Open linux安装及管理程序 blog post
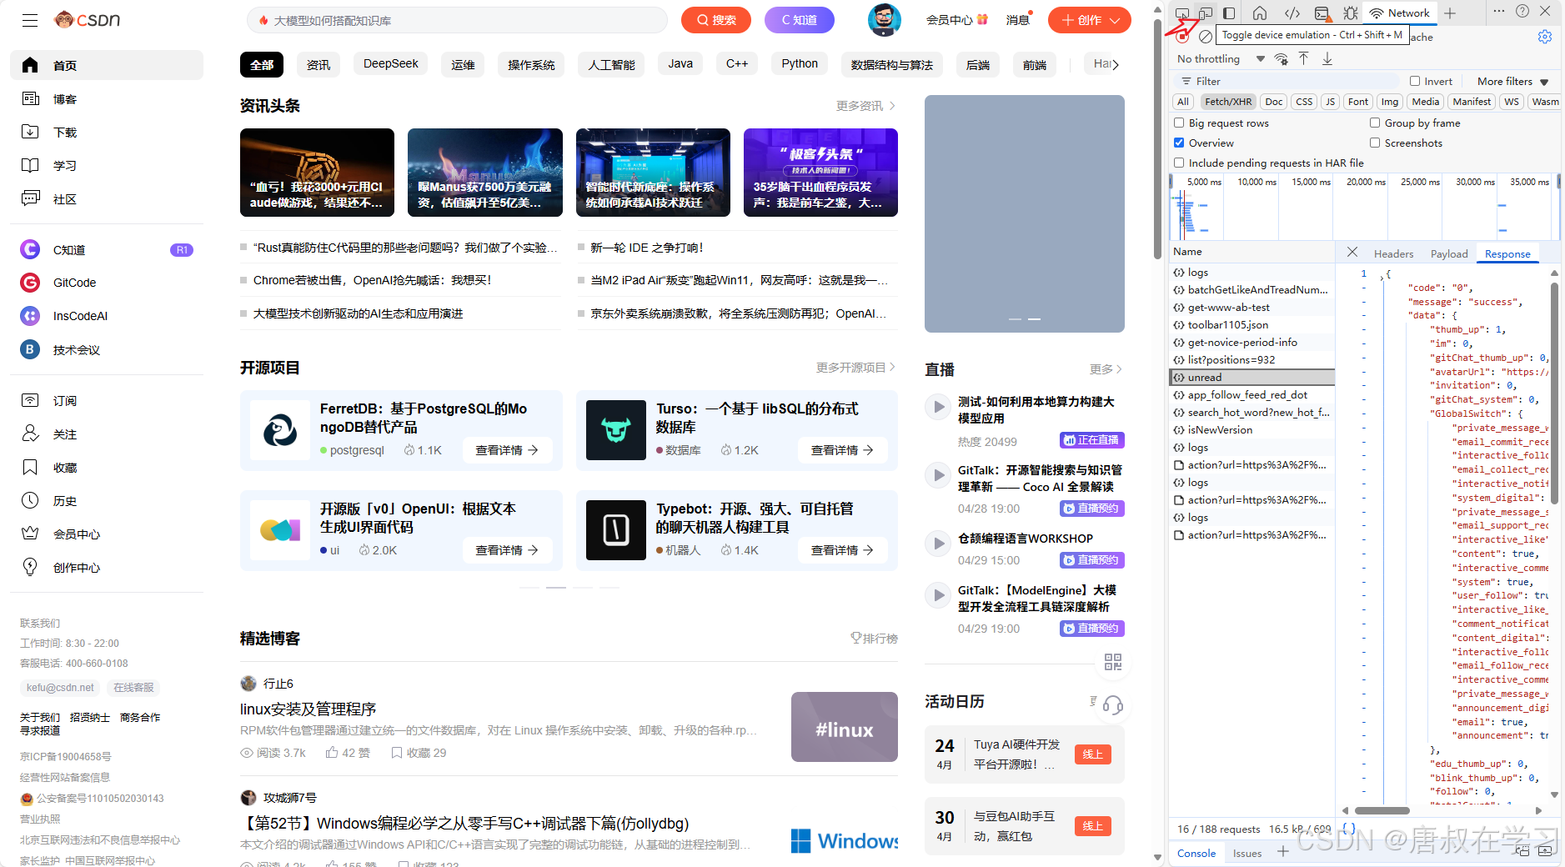This screenshot has width=1565, height=867. (308, 709)
